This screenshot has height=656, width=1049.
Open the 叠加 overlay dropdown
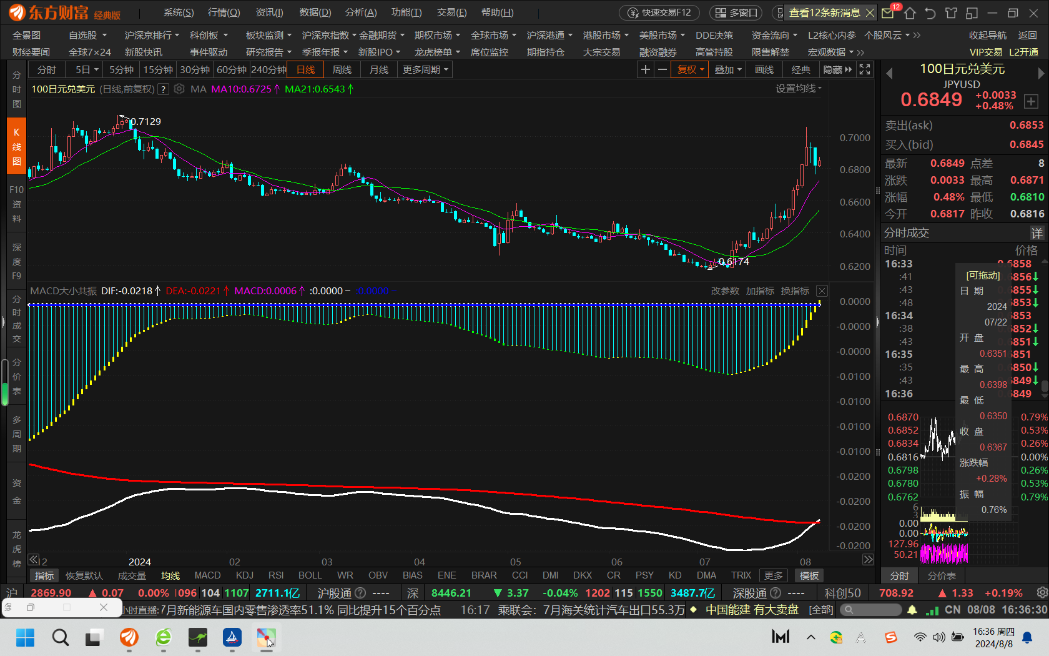click(728, 69)
